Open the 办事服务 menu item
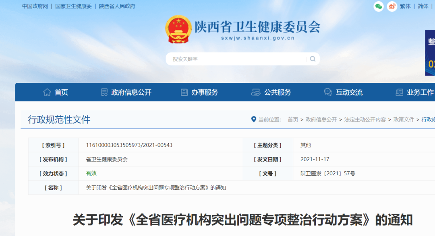 pos(204,92)
